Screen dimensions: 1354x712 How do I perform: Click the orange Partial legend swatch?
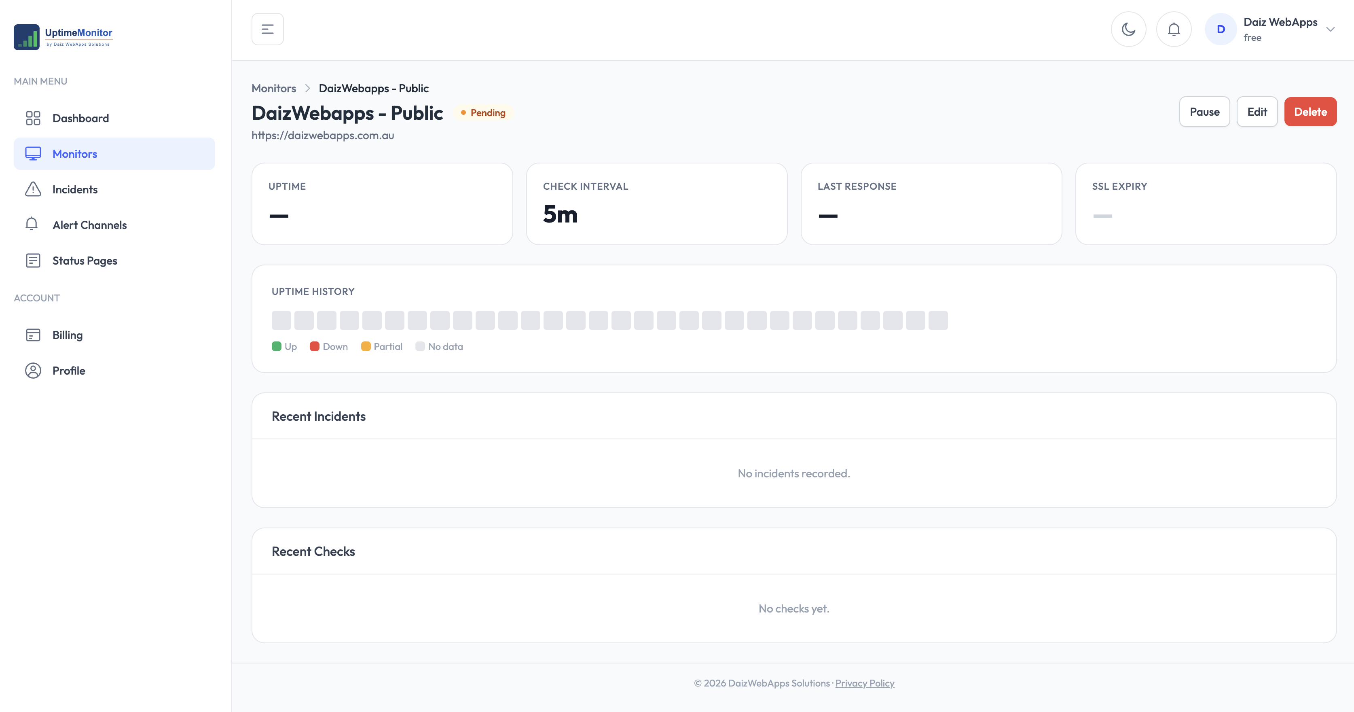(366, 347)
